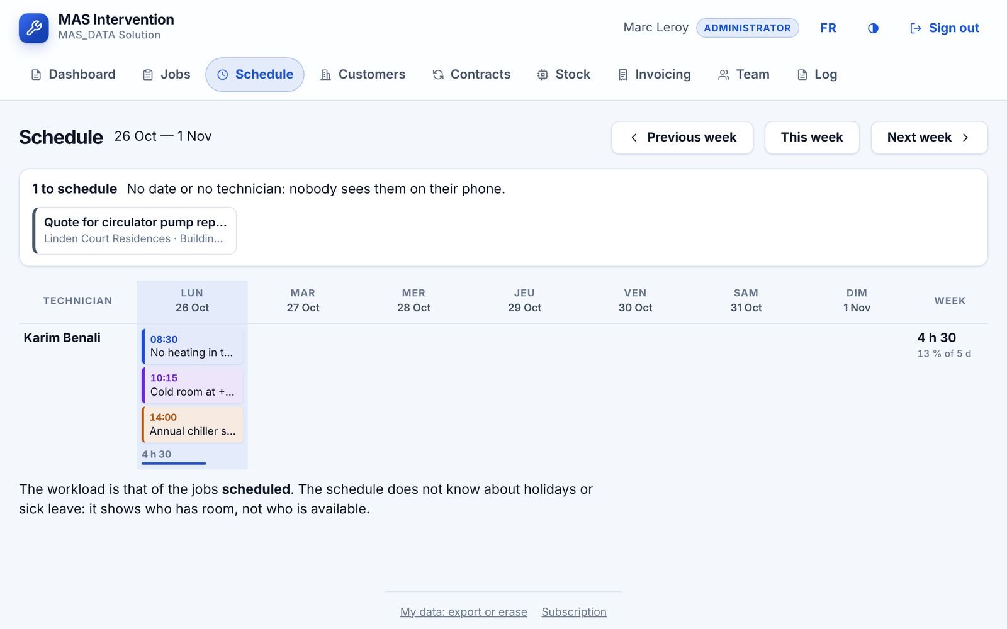Open the Log tab
The height and width of the screenshot is (629, 1007).
(817, 74)
